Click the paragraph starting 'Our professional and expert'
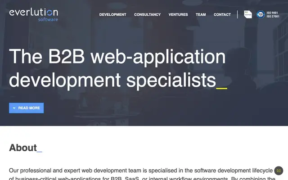This screenshot has height=180, width=288. coord(142,174)
